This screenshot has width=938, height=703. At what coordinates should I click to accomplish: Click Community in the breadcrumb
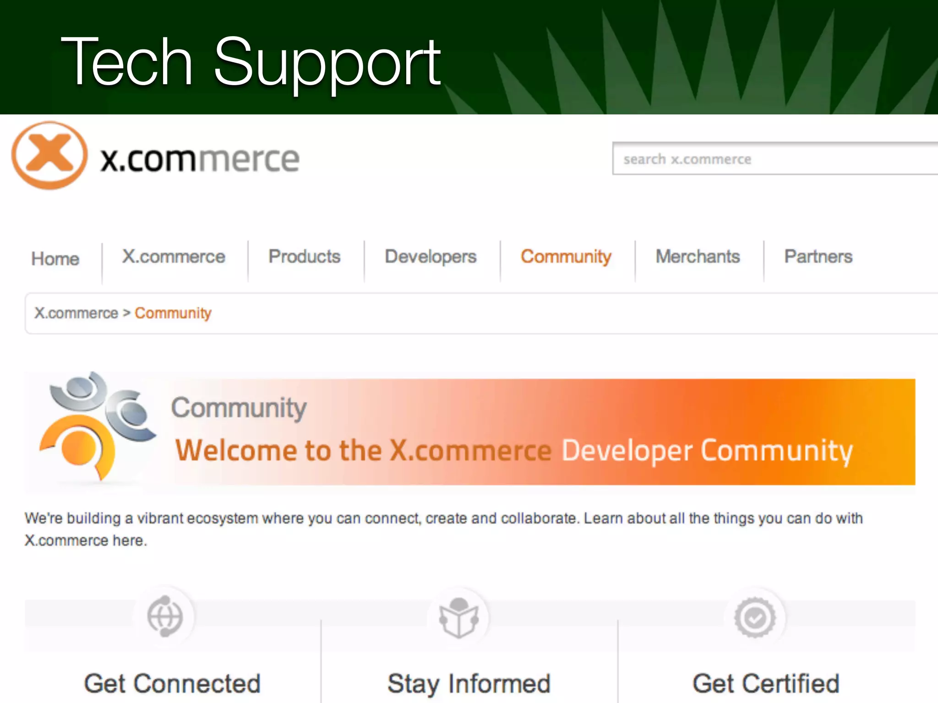point(173,313)
